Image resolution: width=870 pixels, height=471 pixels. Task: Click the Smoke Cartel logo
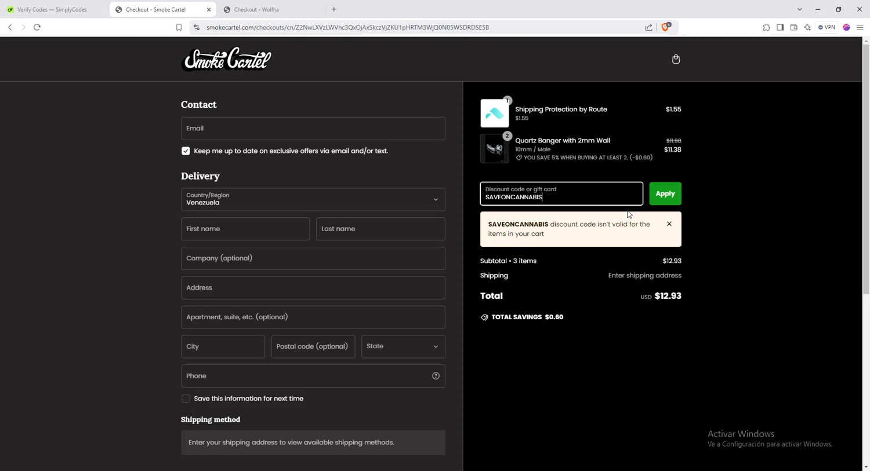point(226,59)
